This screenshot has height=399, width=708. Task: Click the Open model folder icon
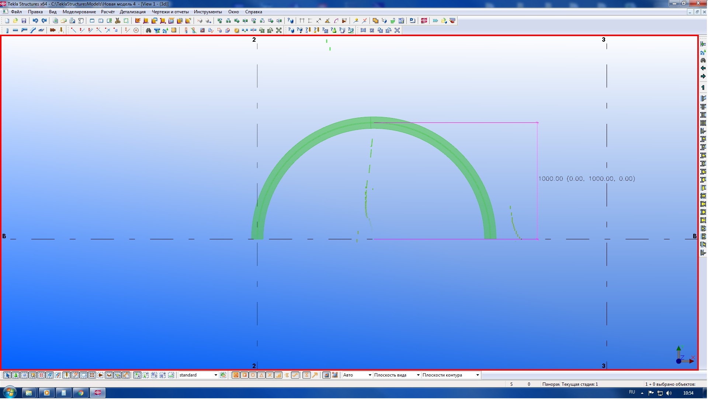tap(15, 21)
